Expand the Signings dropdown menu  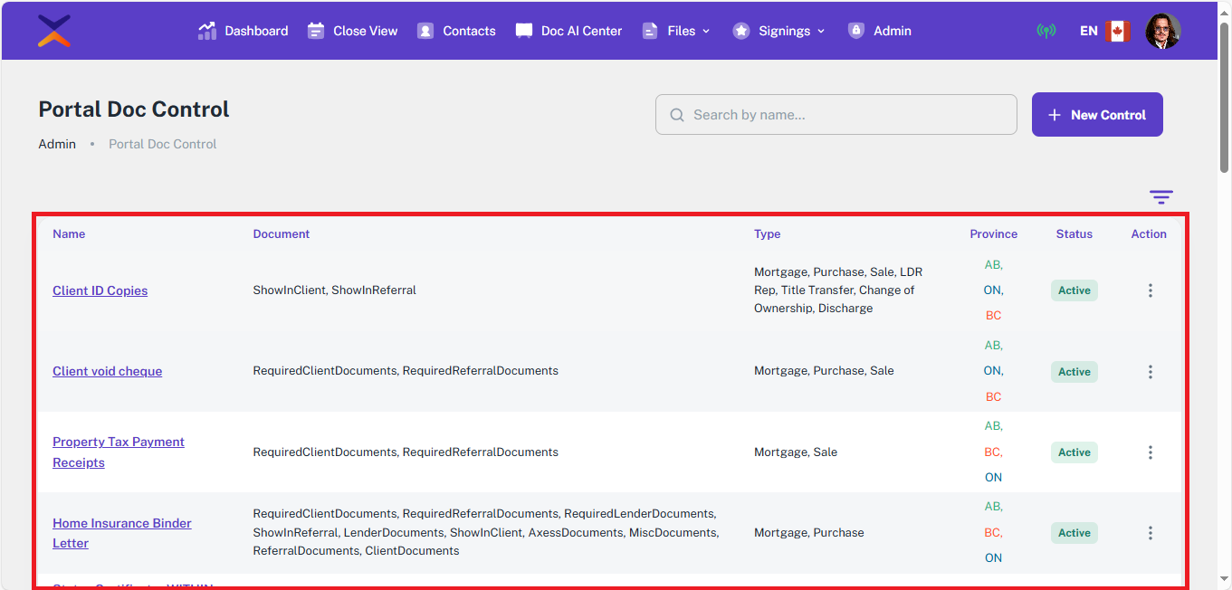778,31
